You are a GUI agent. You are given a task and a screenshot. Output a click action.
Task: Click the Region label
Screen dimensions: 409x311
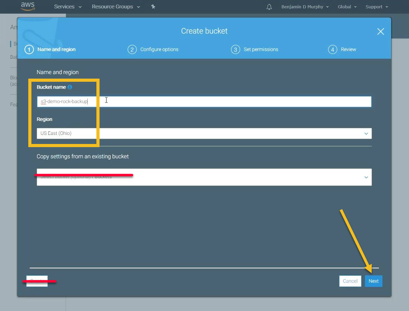coord(44,119)
